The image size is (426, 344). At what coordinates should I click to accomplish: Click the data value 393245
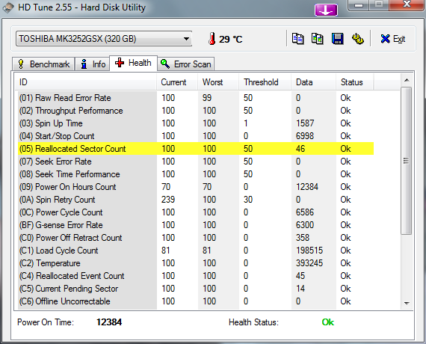point(309,263)
